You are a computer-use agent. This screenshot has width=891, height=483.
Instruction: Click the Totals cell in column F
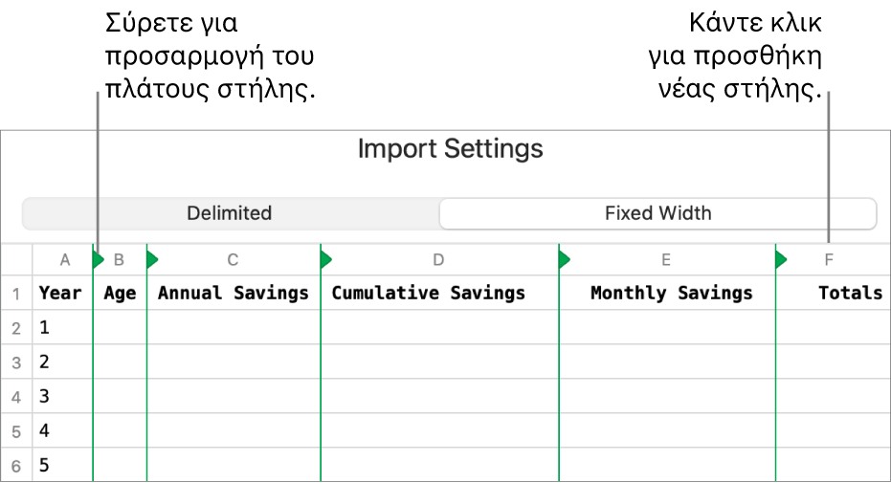pyautogui.click(x=850, y=294)
